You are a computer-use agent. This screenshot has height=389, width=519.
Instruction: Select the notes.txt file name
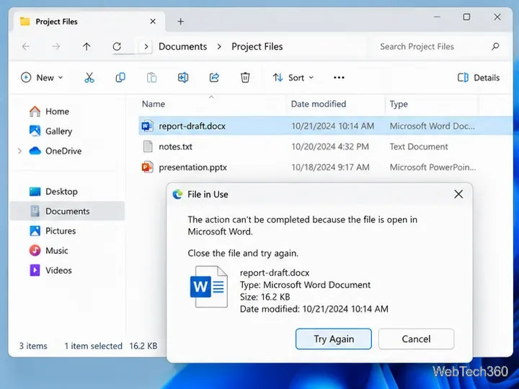[175, 147]
